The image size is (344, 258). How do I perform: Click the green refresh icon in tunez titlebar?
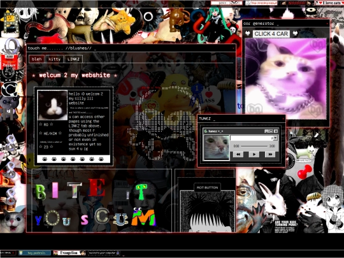(x=206, y=131)
